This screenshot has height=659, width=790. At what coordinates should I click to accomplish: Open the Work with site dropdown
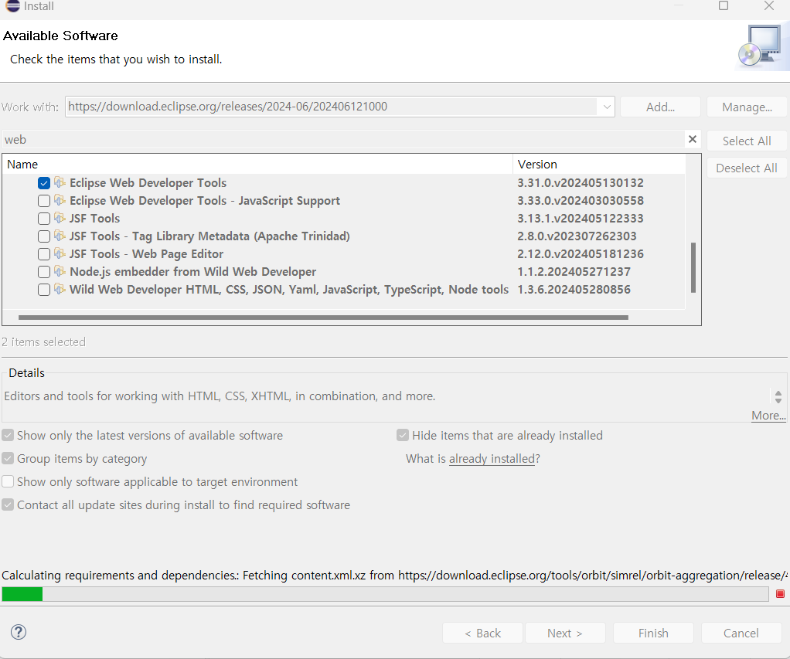click(606, 107)
